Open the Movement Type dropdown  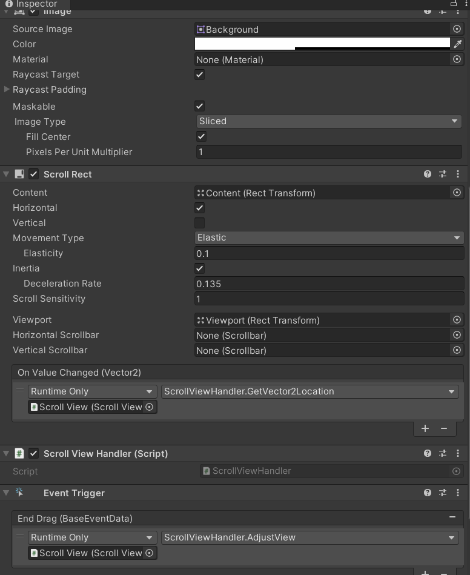[x=329, y=238]
